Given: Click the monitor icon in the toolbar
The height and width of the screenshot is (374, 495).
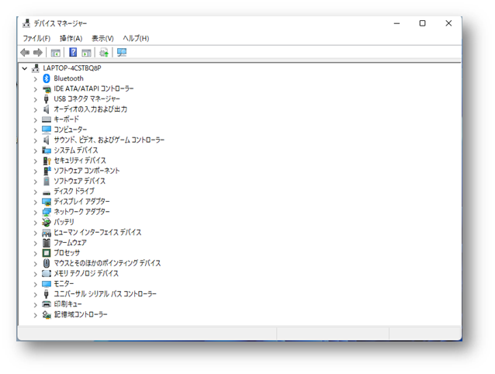Looking at the screenshot, I should click(122, 53).
